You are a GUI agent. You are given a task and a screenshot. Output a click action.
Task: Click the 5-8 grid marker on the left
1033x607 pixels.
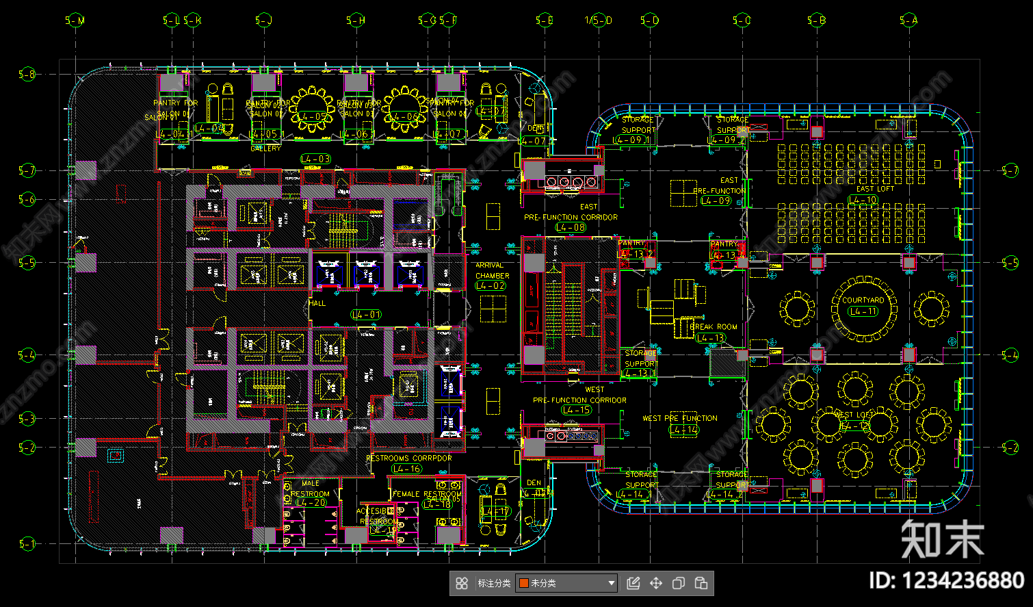point(27,74)
